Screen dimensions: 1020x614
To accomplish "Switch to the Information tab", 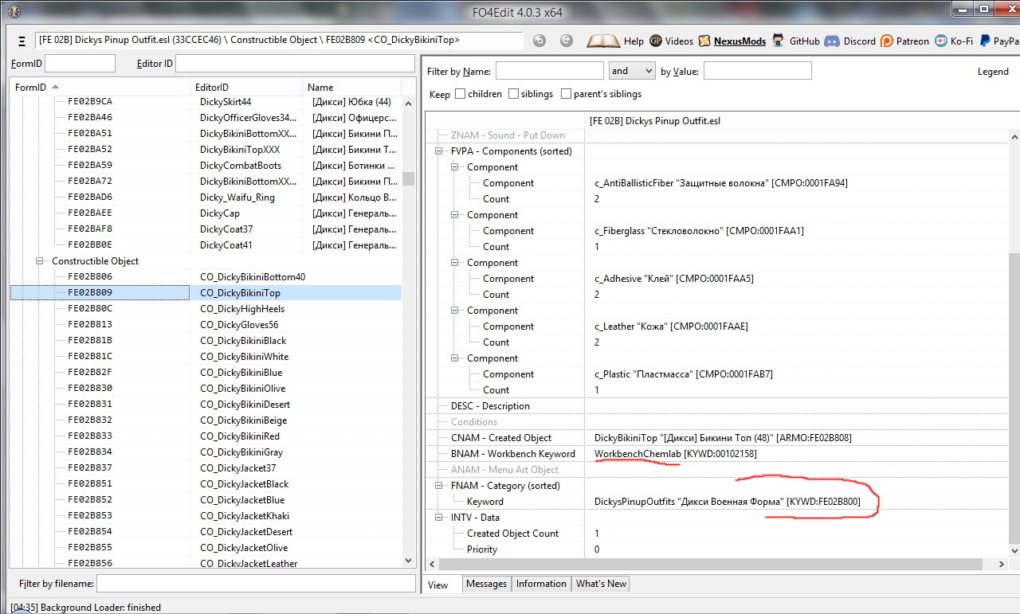I will [541, 584].
